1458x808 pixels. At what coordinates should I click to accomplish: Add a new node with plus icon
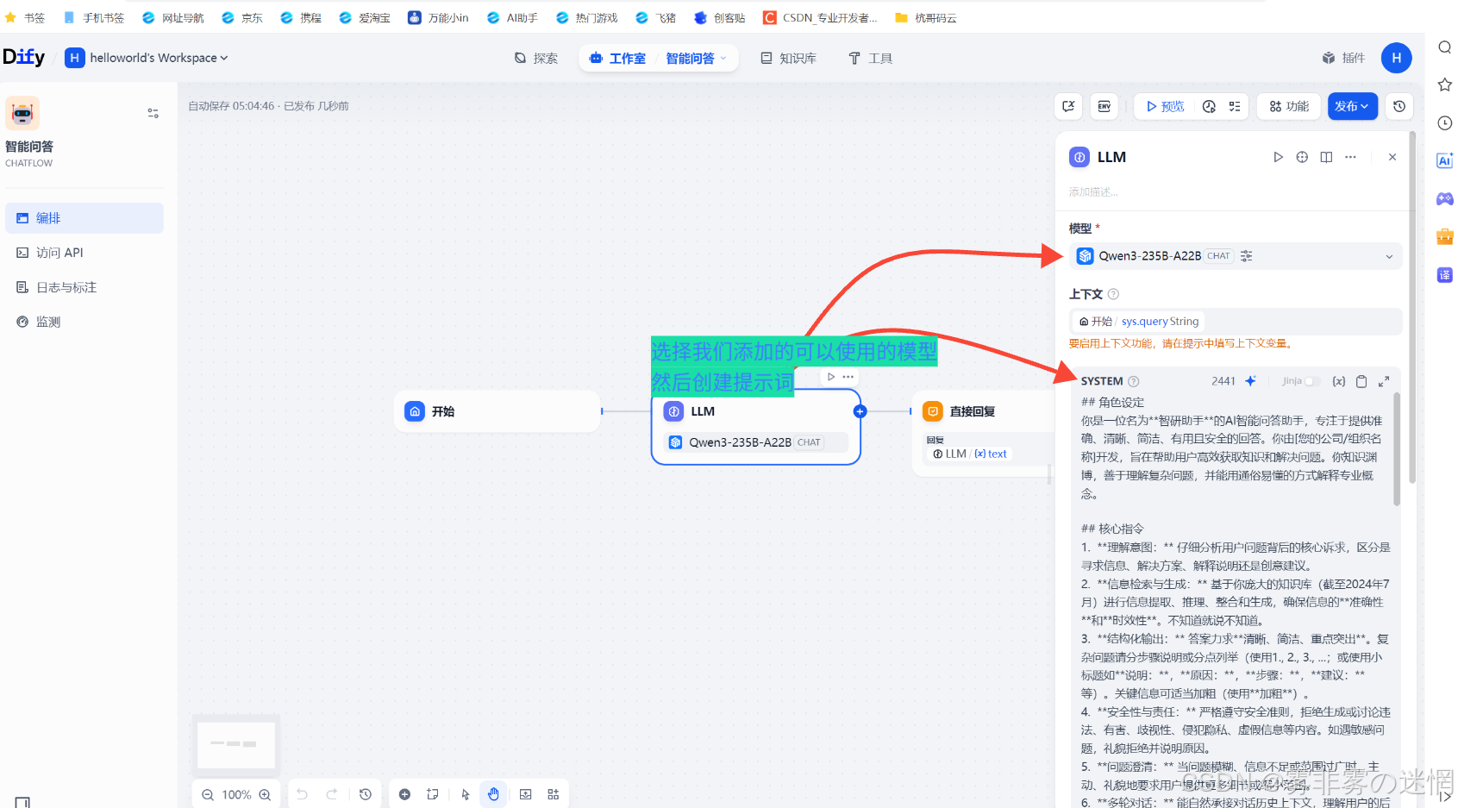tap(404, 794)
